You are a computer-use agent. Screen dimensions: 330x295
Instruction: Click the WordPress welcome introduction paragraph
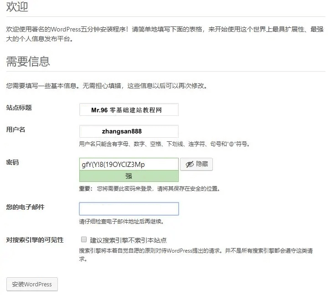point(165,34)
